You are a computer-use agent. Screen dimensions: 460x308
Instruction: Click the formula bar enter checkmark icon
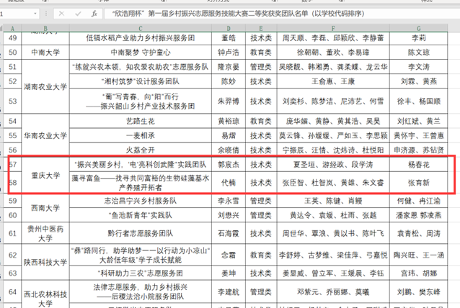coord(77,14)
